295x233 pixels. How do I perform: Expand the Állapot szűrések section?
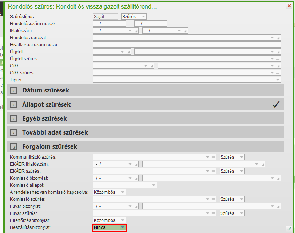(x=13, y=104)
